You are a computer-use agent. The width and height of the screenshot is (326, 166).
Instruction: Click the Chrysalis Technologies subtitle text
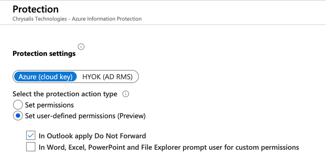coord(40,19)
